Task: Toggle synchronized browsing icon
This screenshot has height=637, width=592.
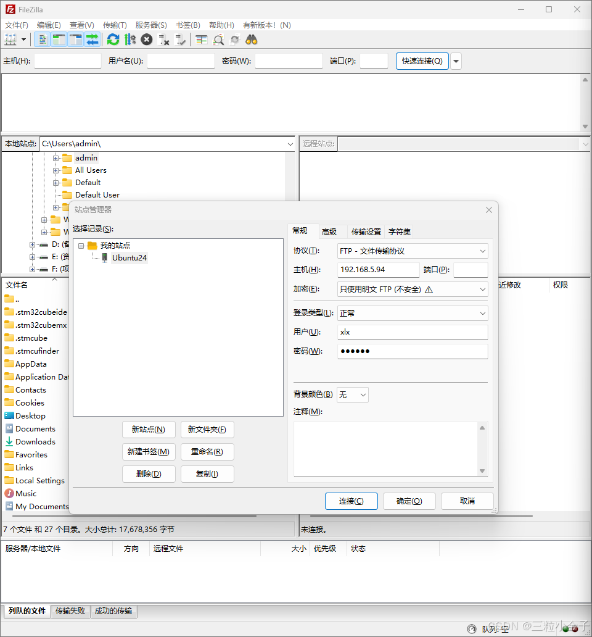Action: tap(235, 40)
